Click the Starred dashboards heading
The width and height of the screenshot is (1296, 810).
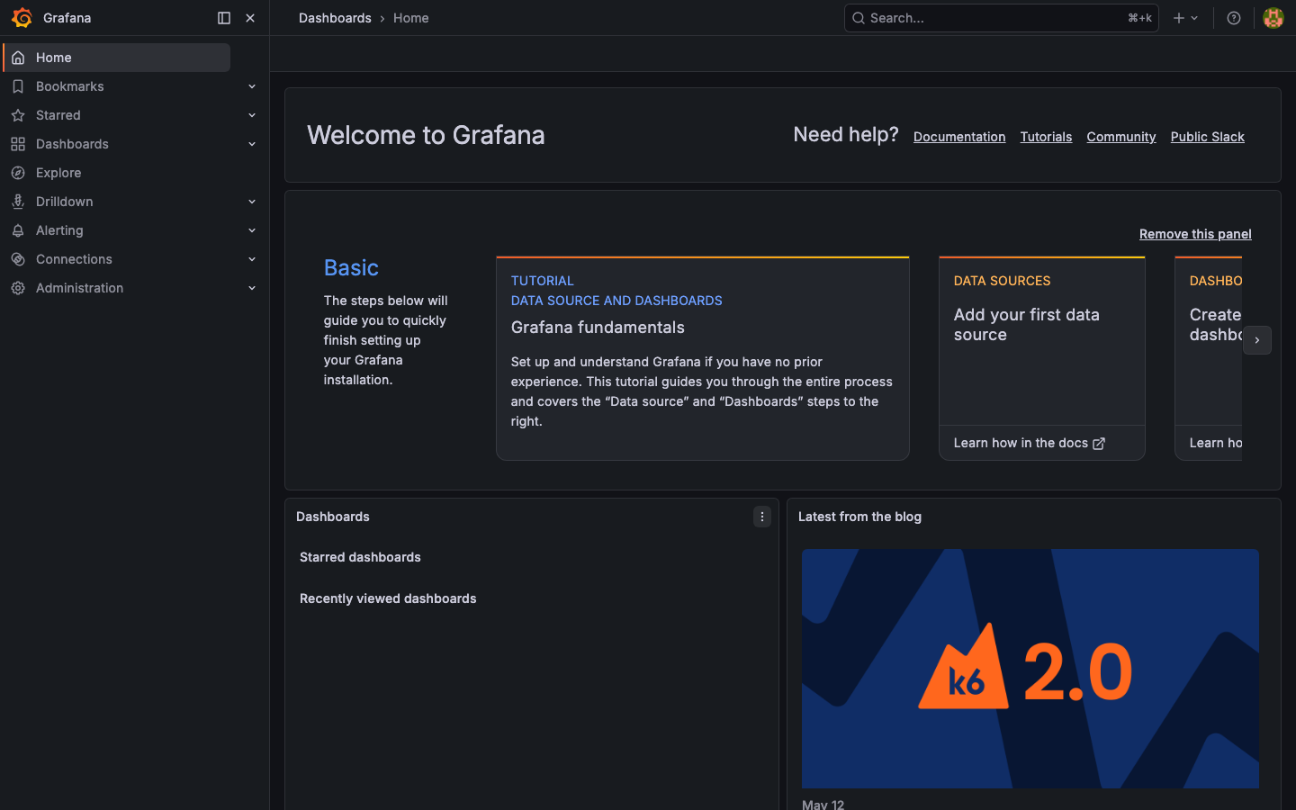tap(360, 557)
